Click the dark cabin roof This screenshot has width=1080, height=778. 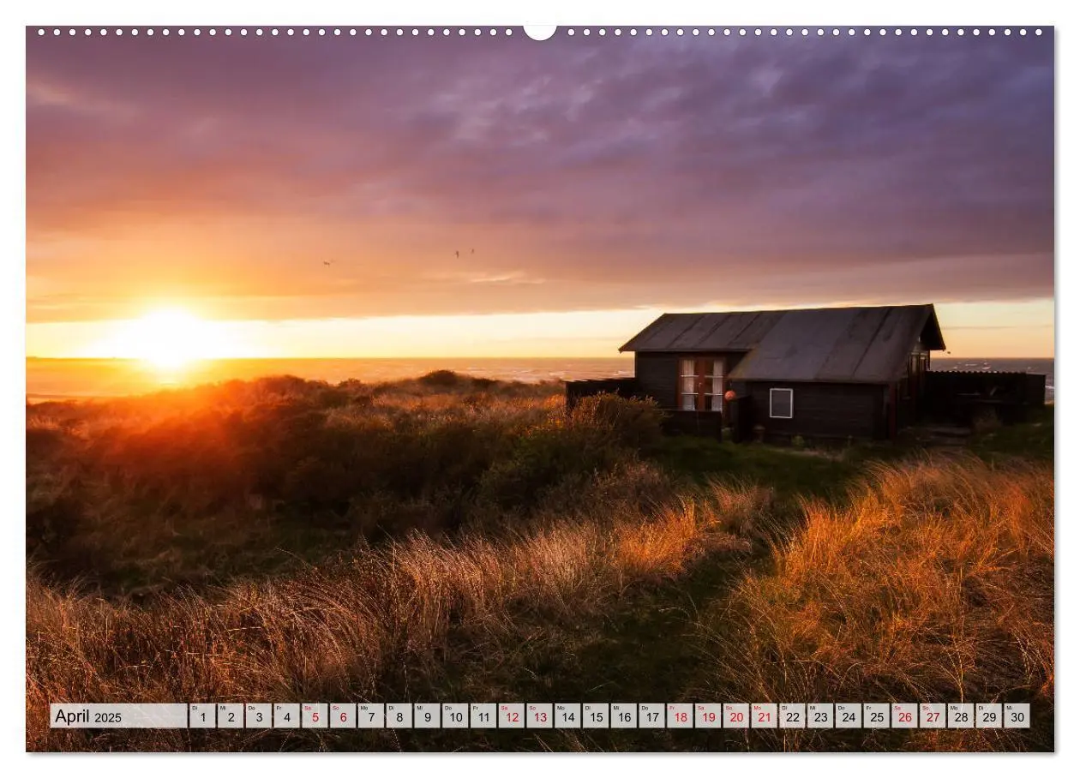click(782, 341)
